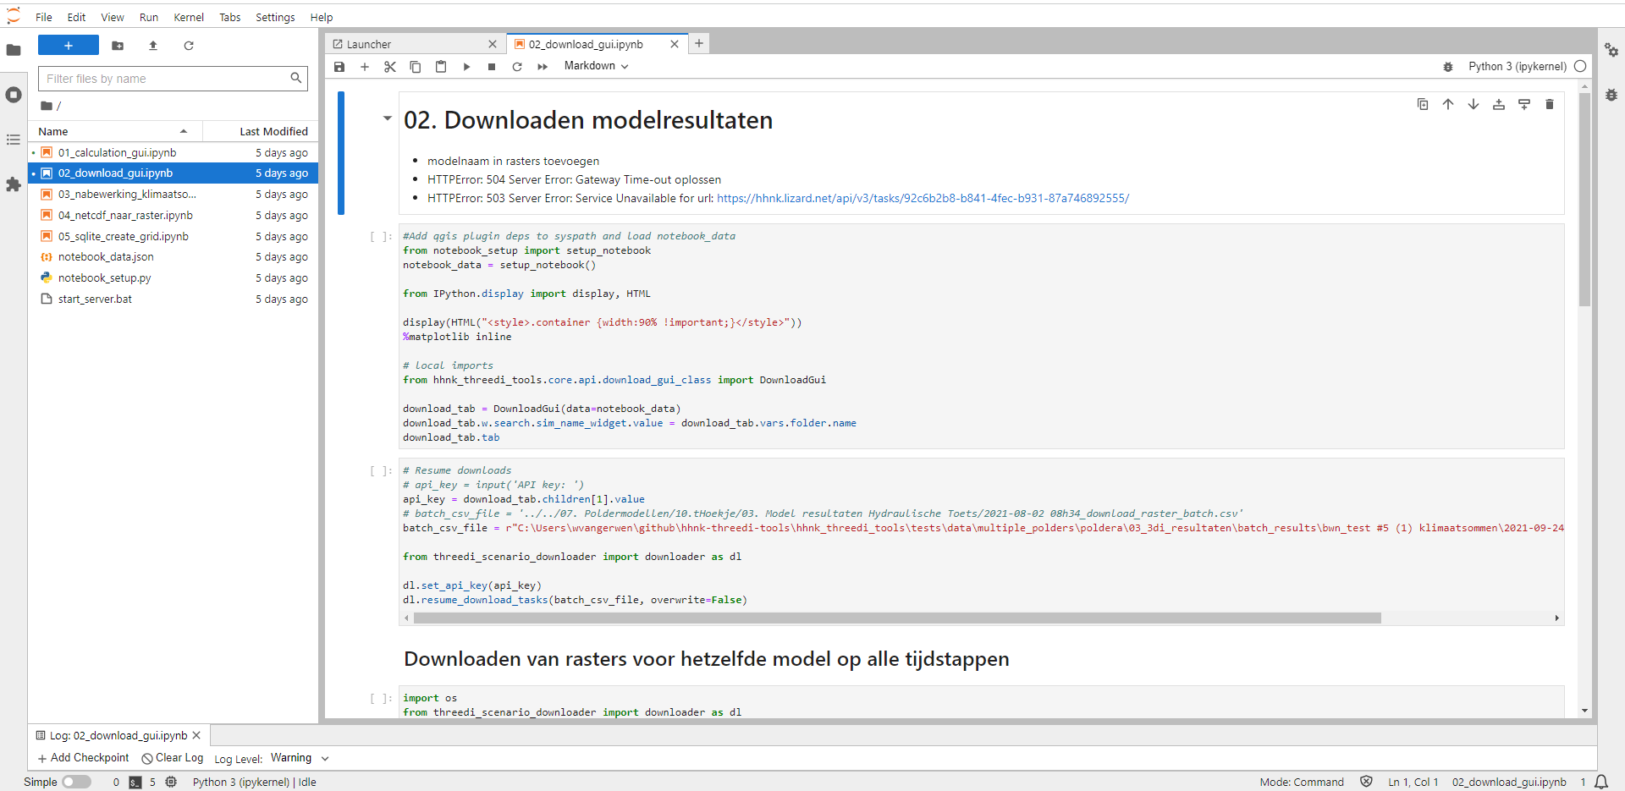1625x791 pixels.
Task: Click the horizontal scrollbar of Resume downloads cell
Action: (897, 618)
